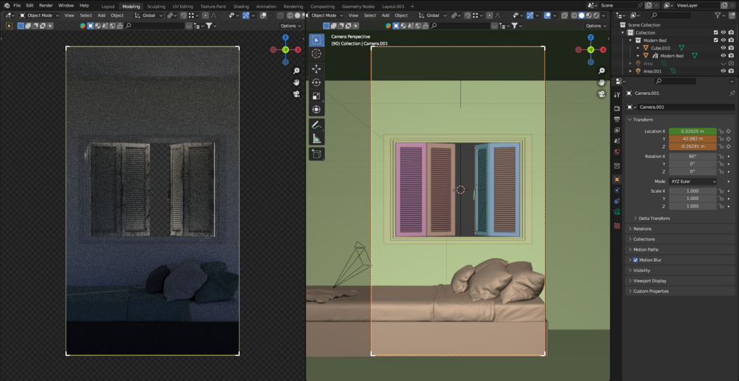
Task: Click the Rotation X value field
Action: (693, 156)
